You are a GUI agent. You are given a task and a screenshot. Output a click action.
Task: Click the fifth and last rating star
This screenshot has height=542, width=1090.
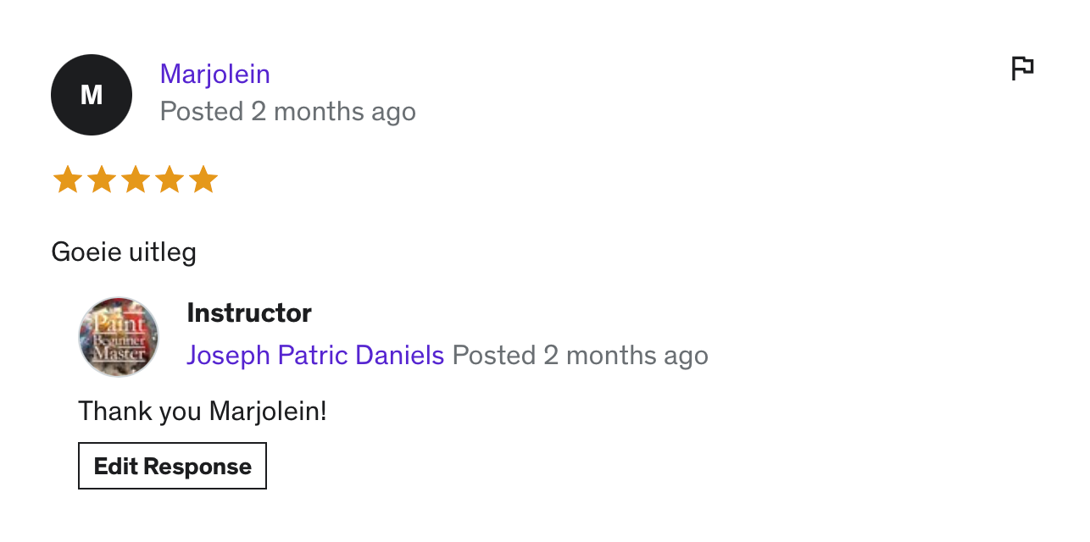click(x=203, y=180)
